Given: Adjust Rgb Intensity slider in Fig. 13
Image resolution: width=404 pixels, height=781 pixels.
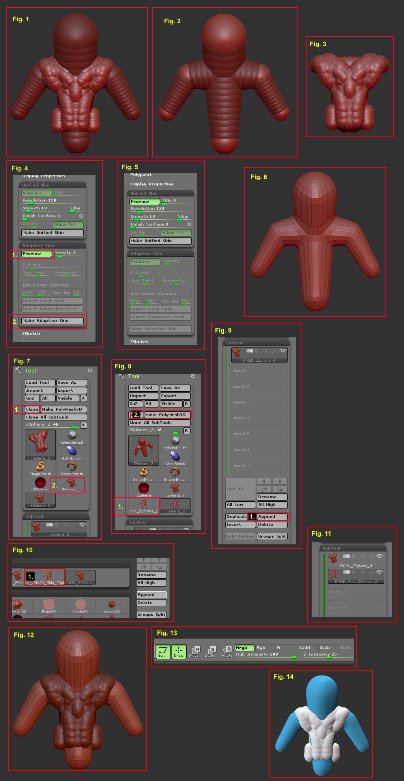Looking at the screenshot, I should 266,655.
